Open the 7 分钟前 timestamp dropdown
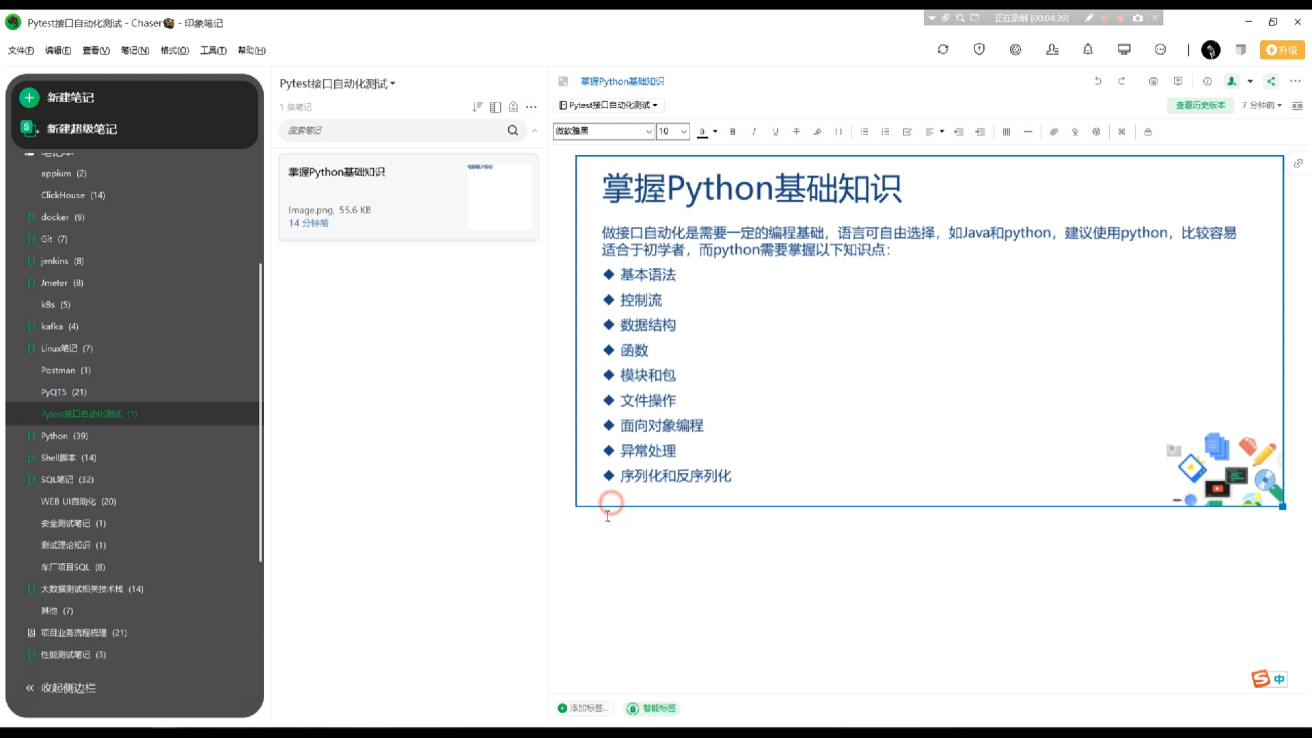The height and width of the screenshot is (738, 1312). 1262,105
